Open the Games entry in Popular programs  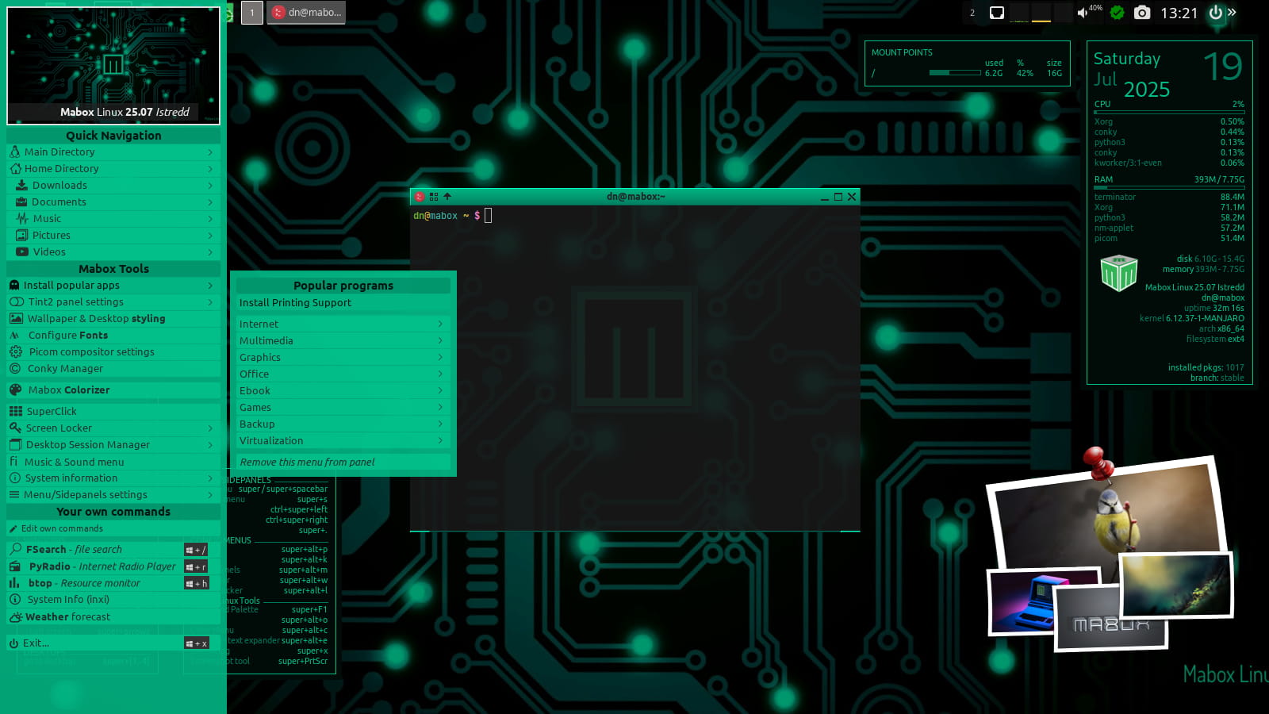tap(343, 407)
